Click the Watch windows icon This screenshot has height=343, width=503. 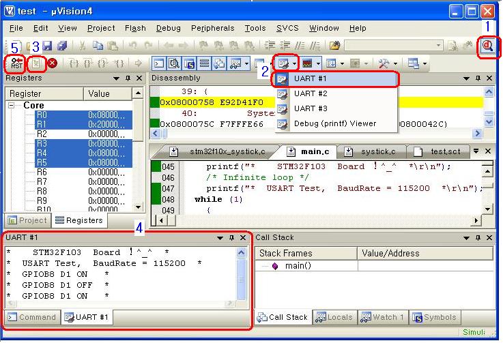point(235,63)
